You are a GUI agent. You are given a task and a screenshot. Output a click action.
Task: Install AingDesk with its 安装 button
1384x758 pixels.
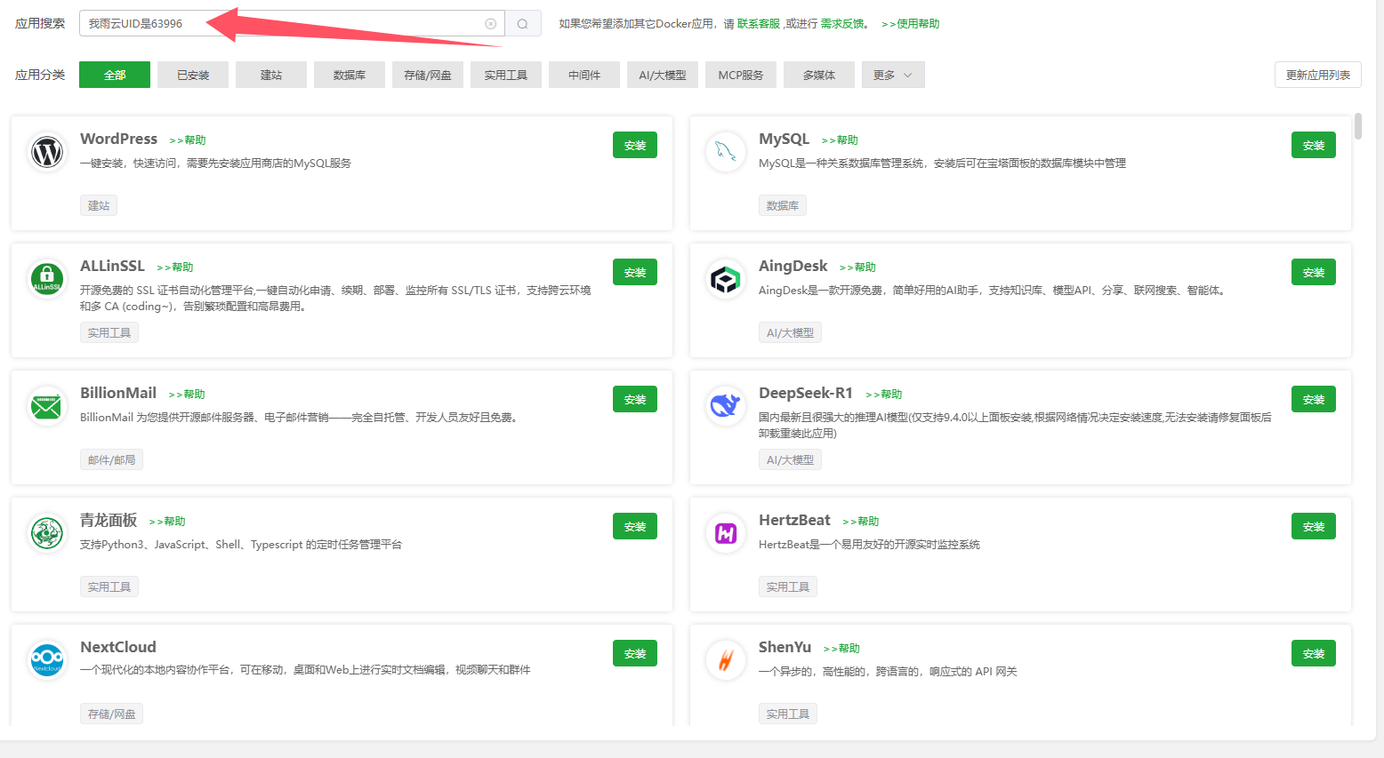point(1314,272)
